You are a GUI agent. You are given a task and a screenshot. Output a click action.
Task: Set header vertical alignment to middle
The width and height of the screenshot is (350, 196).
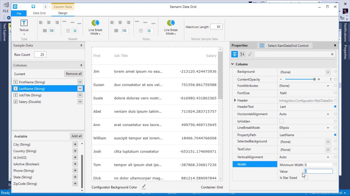coord(72,23)
